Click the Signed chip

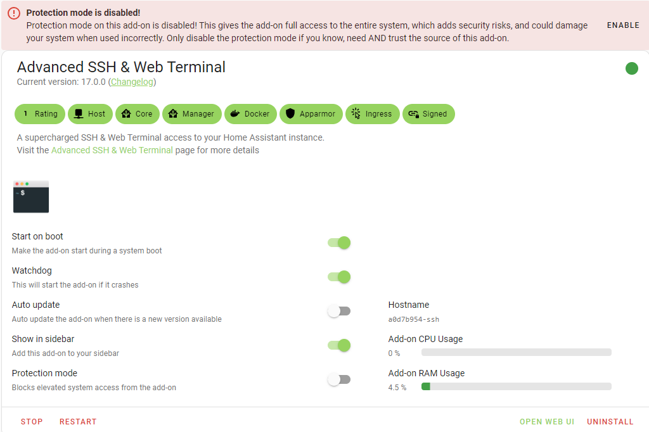(x=428, y=114)
